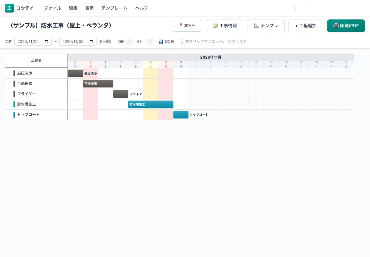Click the 高圧洗浄 label beside its bar
370x257 pixels.
coord(91,74)
